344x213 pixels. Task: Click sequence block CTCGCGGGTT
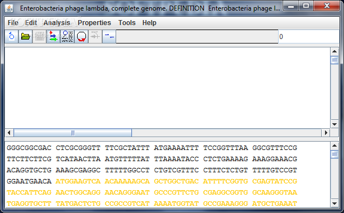78,148
